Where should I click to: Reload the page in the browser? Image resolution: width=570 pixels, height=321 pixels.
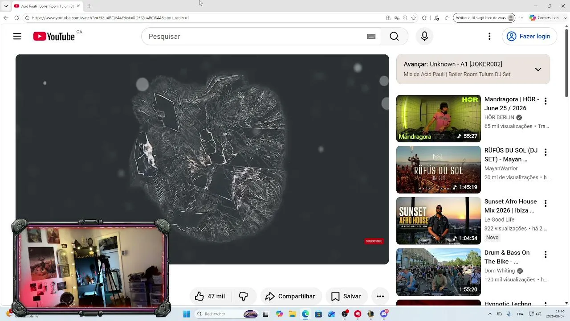pyautogui.click(x=16, y=18)
